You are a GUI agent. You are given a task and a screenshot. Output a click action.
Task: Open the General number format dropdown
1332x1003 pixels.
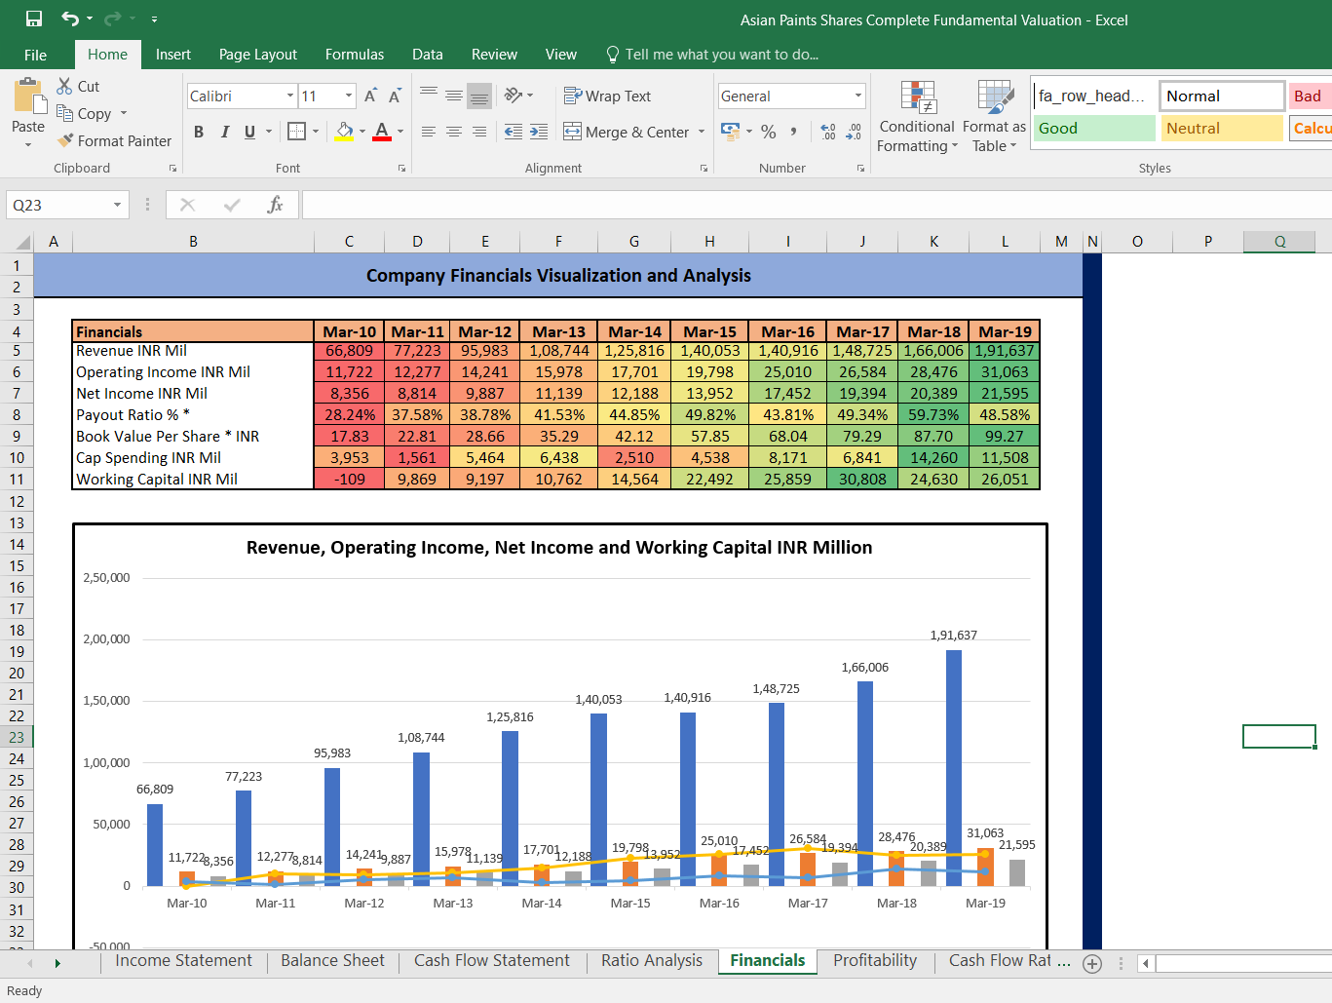point(858,96)
